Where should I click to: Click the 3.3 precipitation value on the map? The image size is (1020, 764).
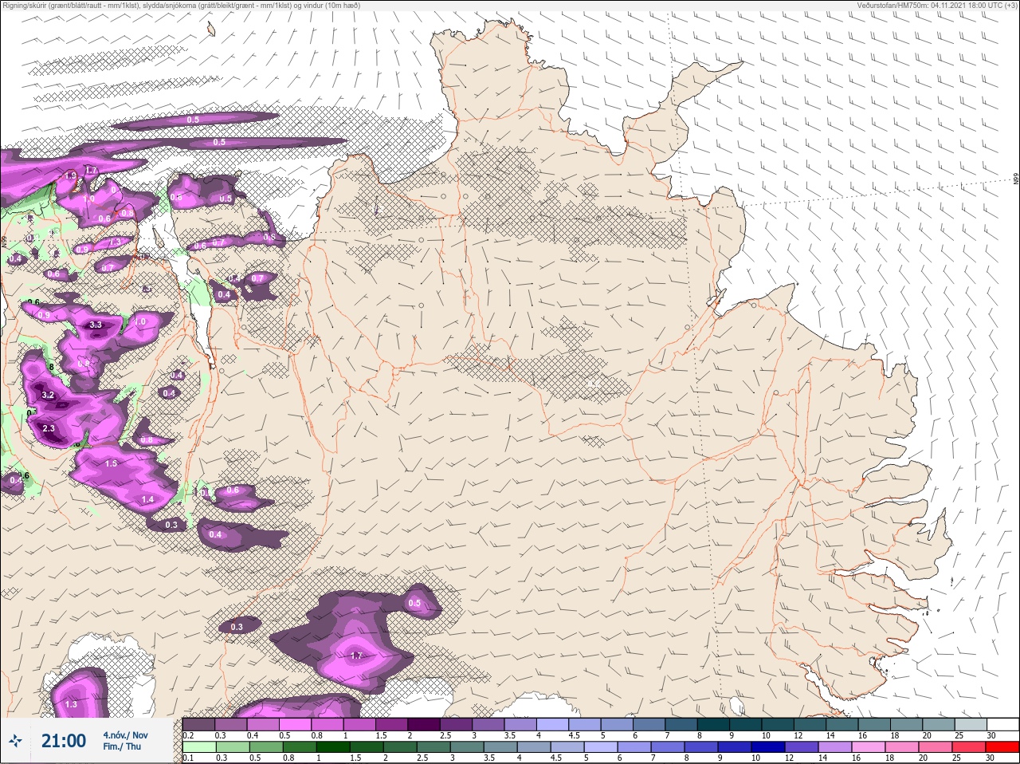click(x=96, y=325)
